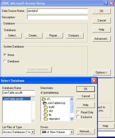Select JoinTable.accdb in the file list
The width and height of the screenshot is (115, 138).
(17, 99)
